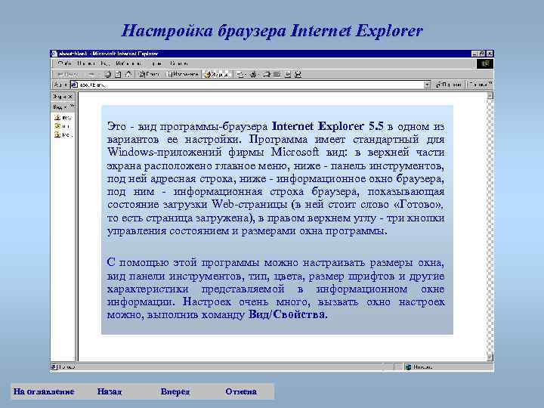This screenshot has height=408, width=544.
Task: Open the Файл menu
Action: (64, 63)
